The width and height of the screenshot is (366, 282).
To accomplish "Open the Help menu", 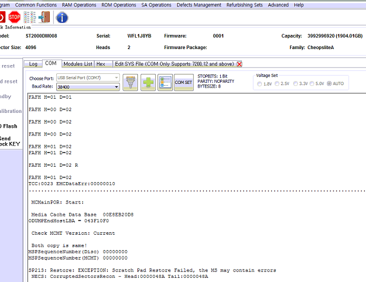I will tap(298, 5).
